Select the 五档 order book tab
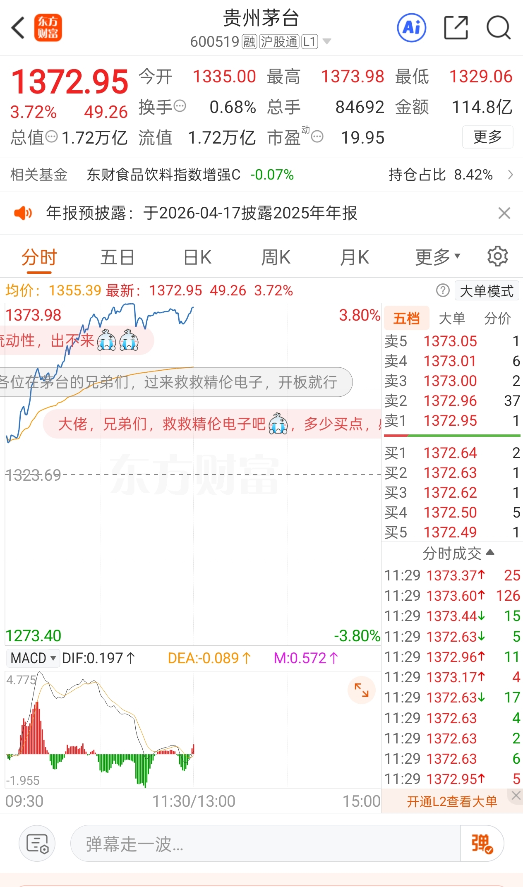523x887 pixels. [406, 318]
